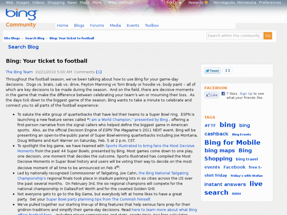Go to Web search in top bar
The image size is (287, 215).
click(x=9, y=2)
